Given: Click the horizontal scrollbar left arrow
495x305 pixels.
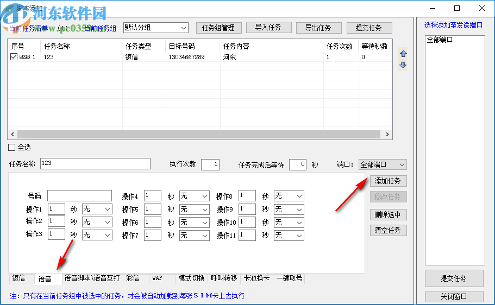Looking at the screenshot, I should [12, 135].
